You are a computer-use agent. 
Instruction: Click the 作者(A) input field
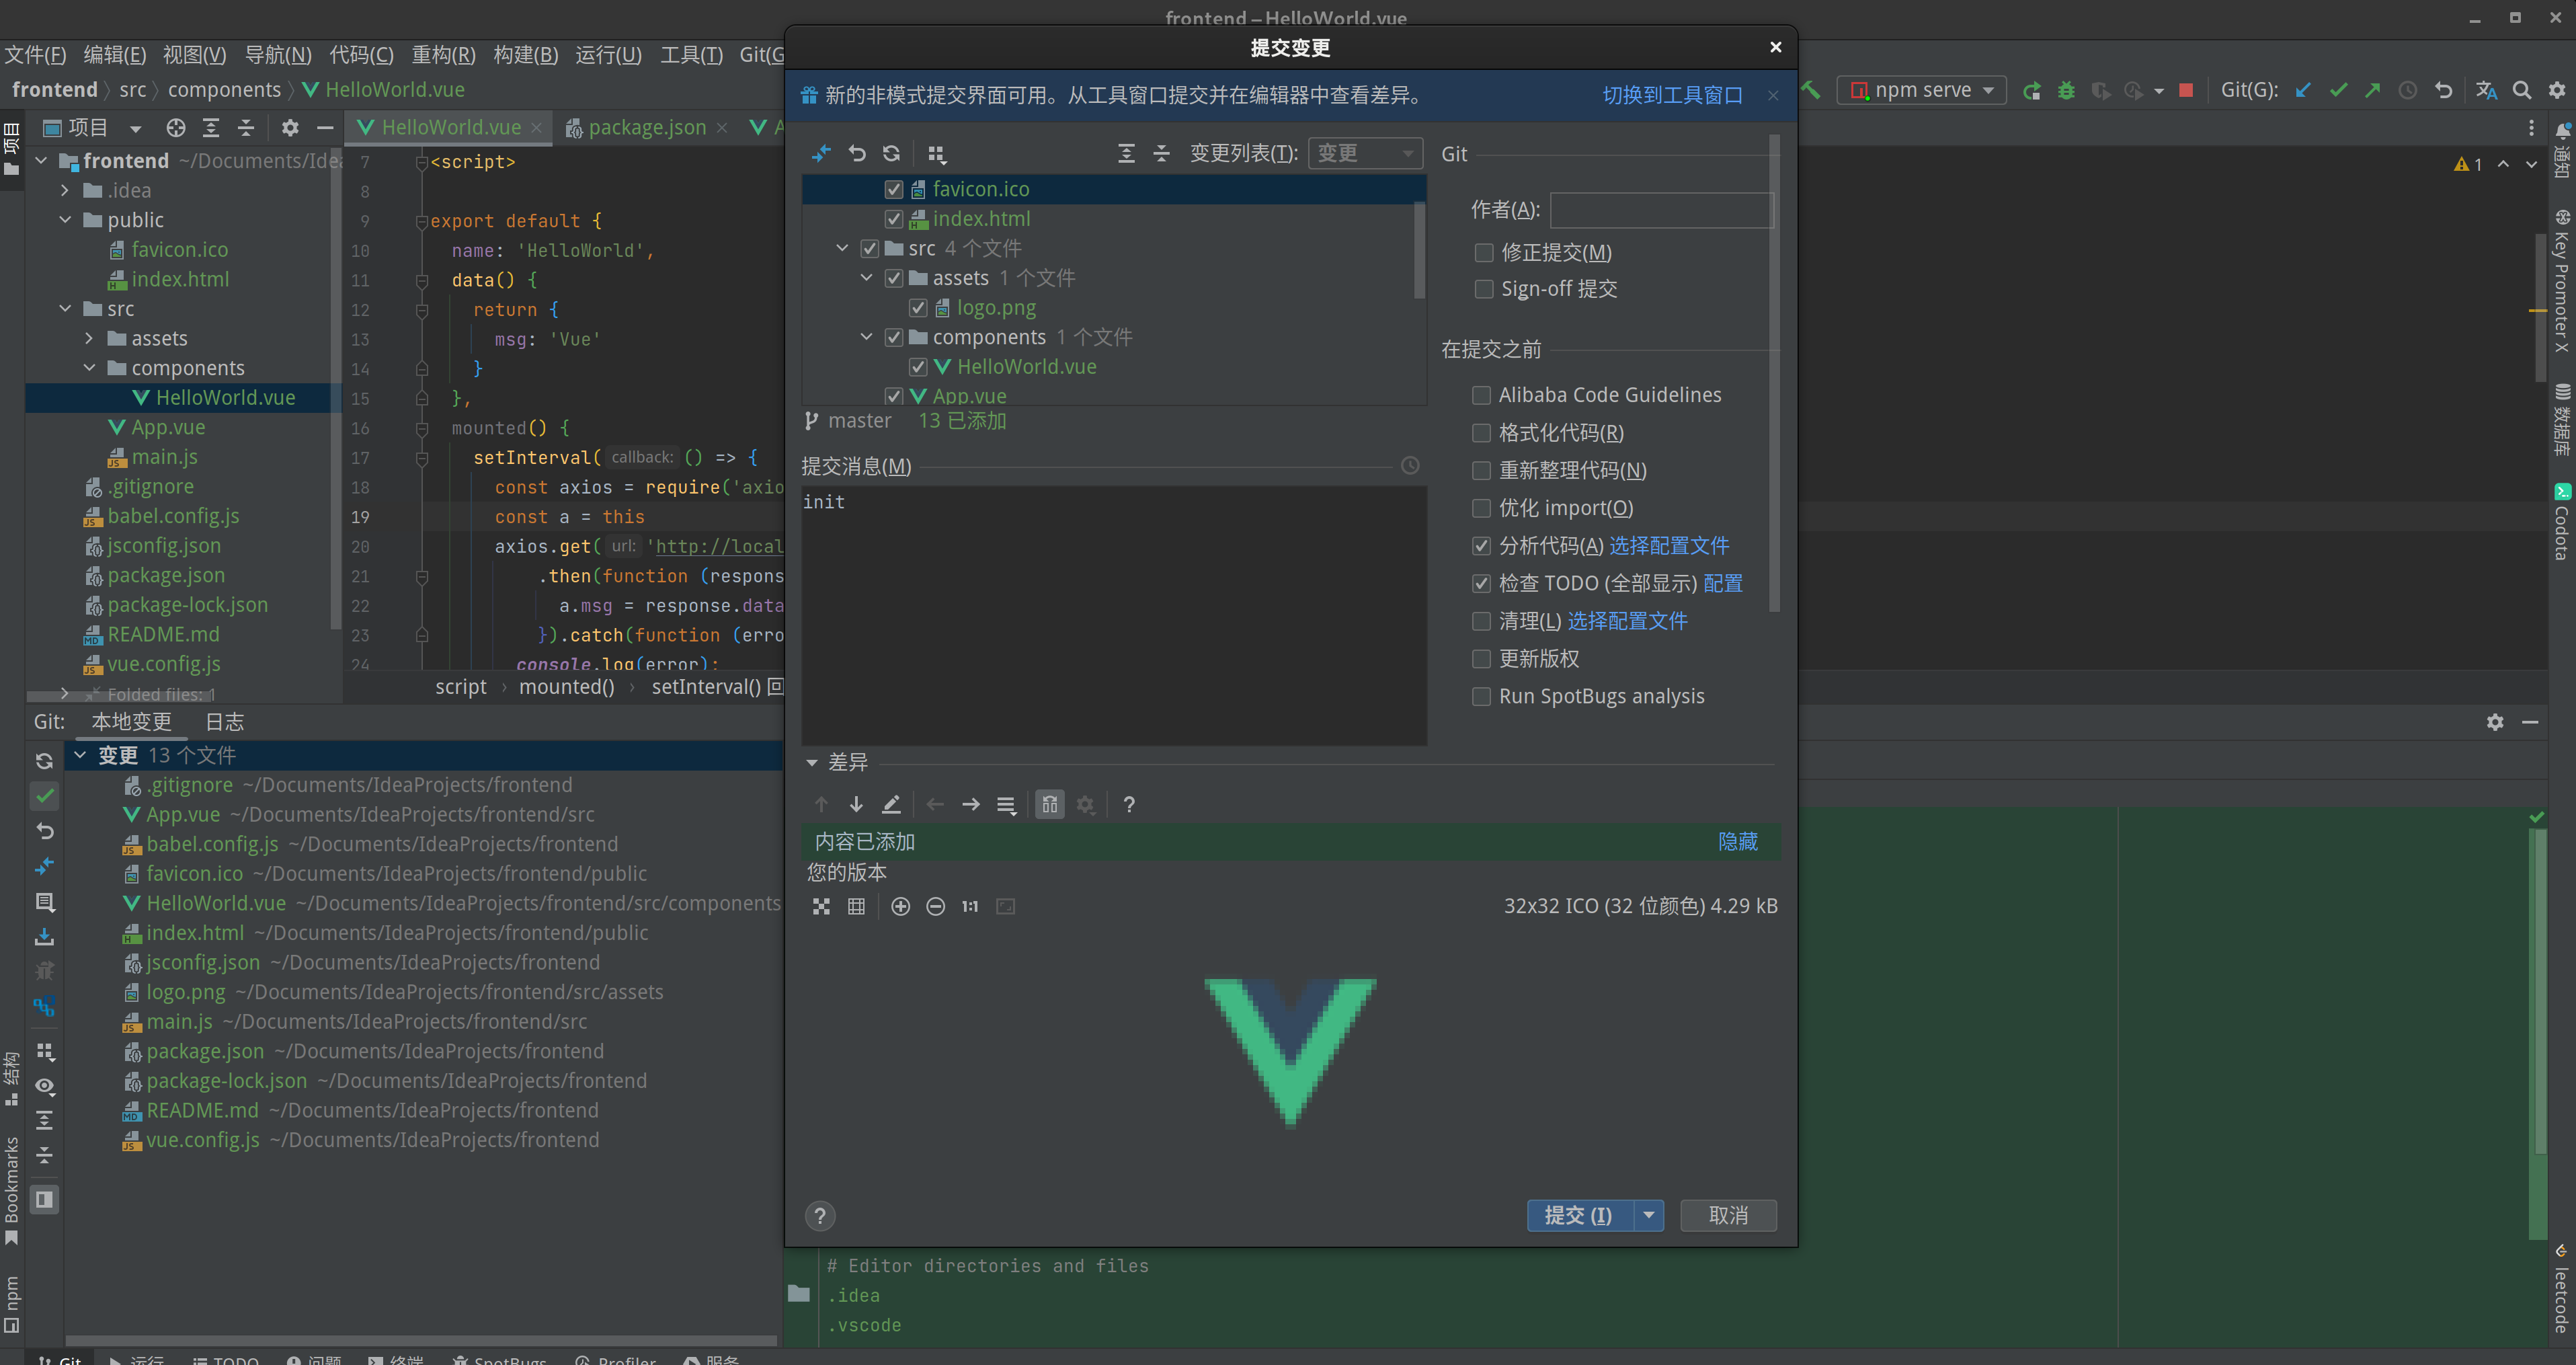coord(1661,210)
